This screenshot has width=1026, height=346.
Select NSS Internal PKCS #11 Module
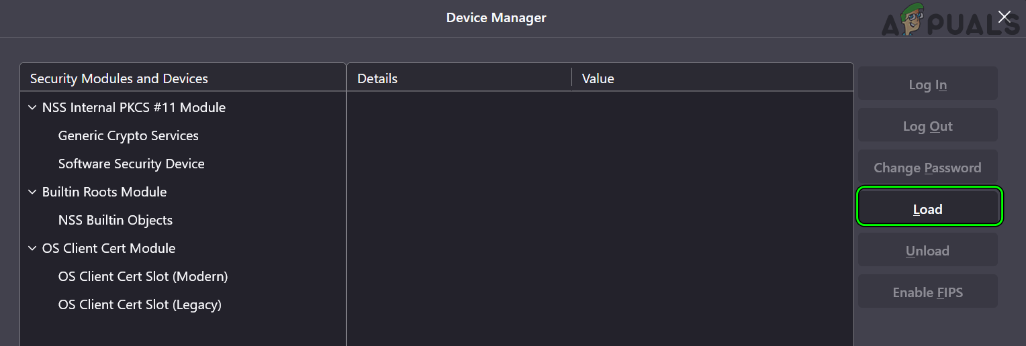[134, 107]
